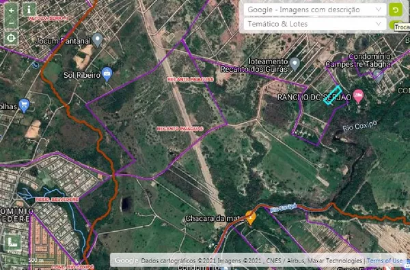Center the map with the crosshair locate button
The image size is (410, 270).
[11, 38]
